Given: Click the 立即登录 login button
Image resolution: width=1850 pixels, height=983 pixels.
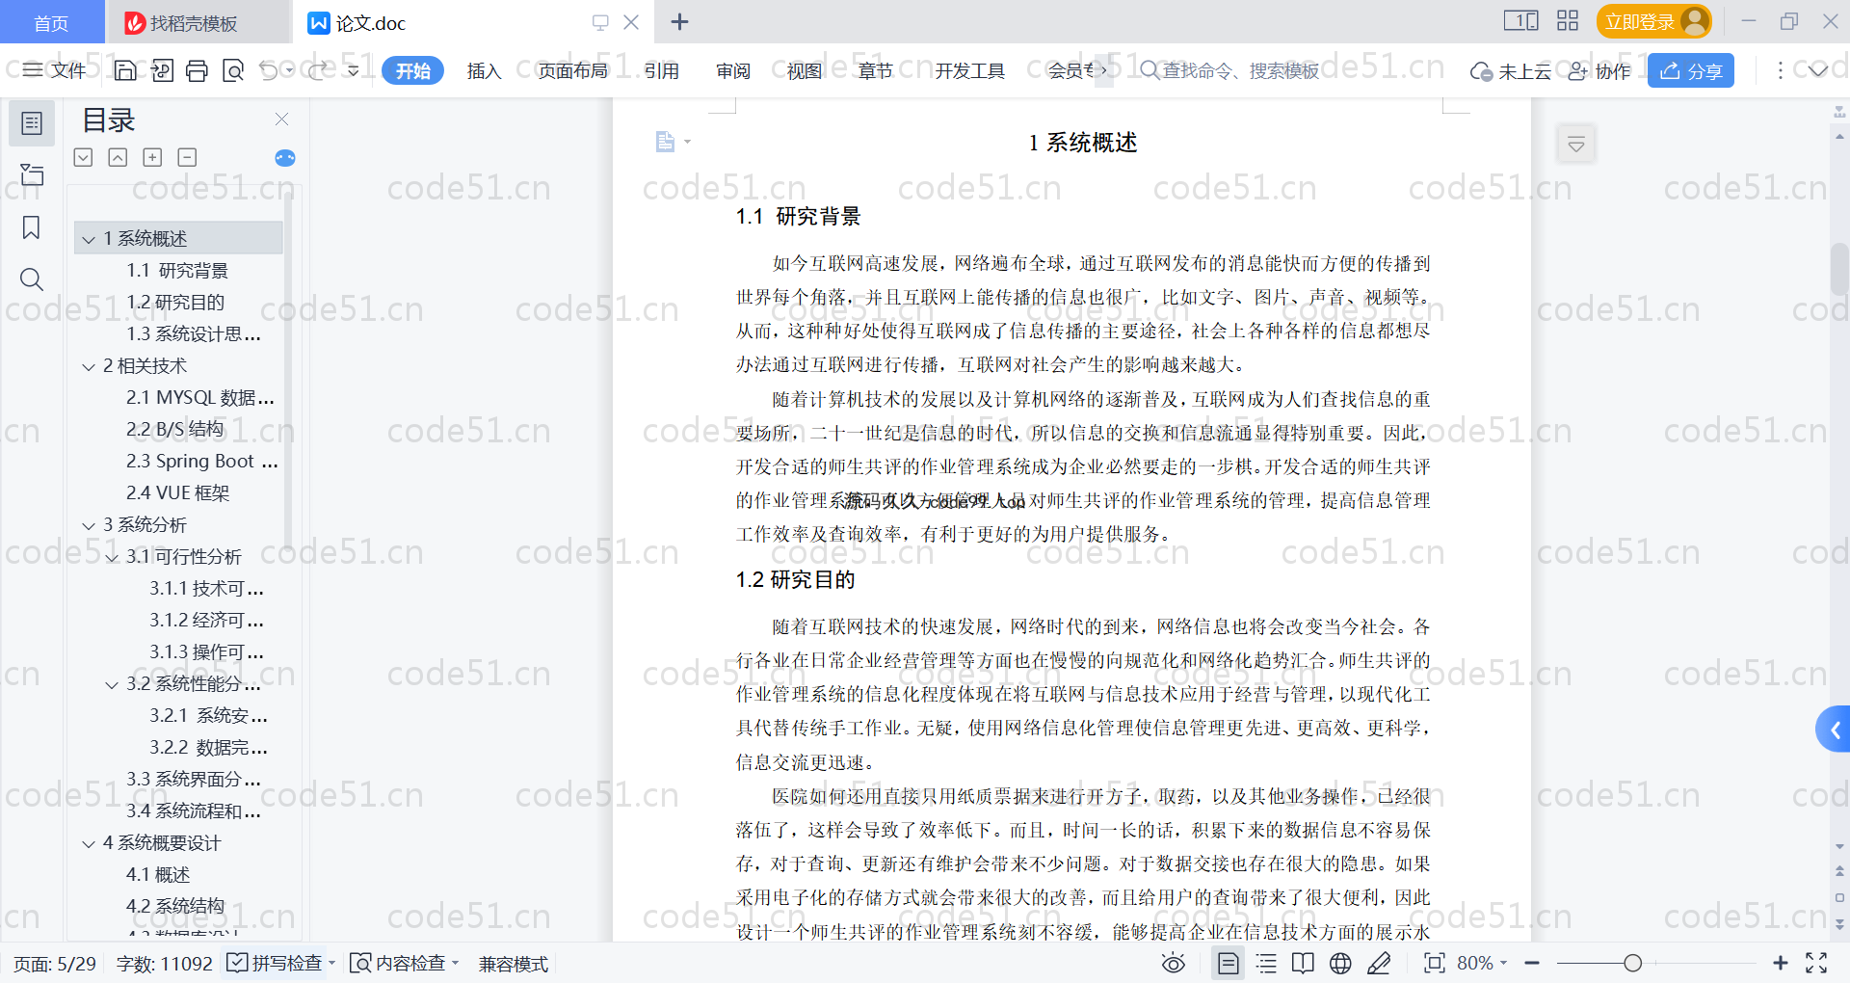Looking at the screenshot, I should pyautogui.click(x=1653, y=21).
